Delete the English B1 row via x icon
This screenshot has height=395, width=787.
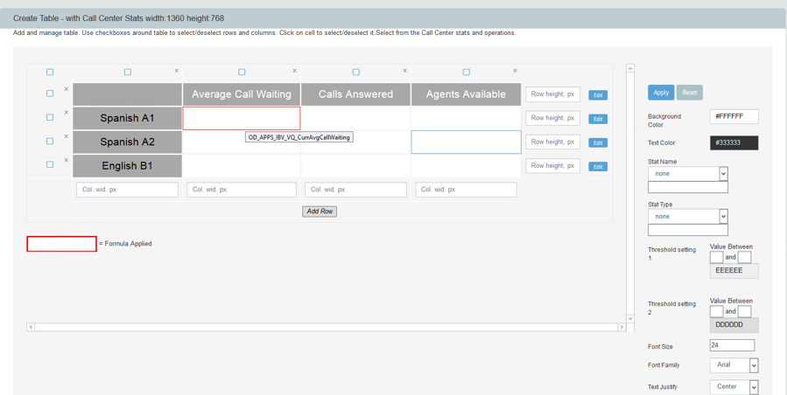click(x=66, y=161)
